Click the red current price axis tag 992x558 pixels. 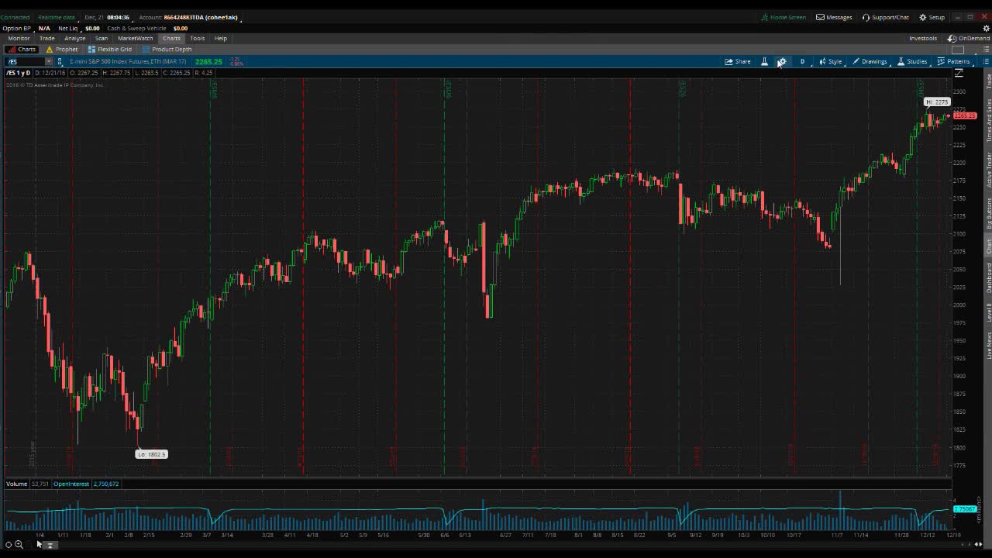click(x=965, y=115)
